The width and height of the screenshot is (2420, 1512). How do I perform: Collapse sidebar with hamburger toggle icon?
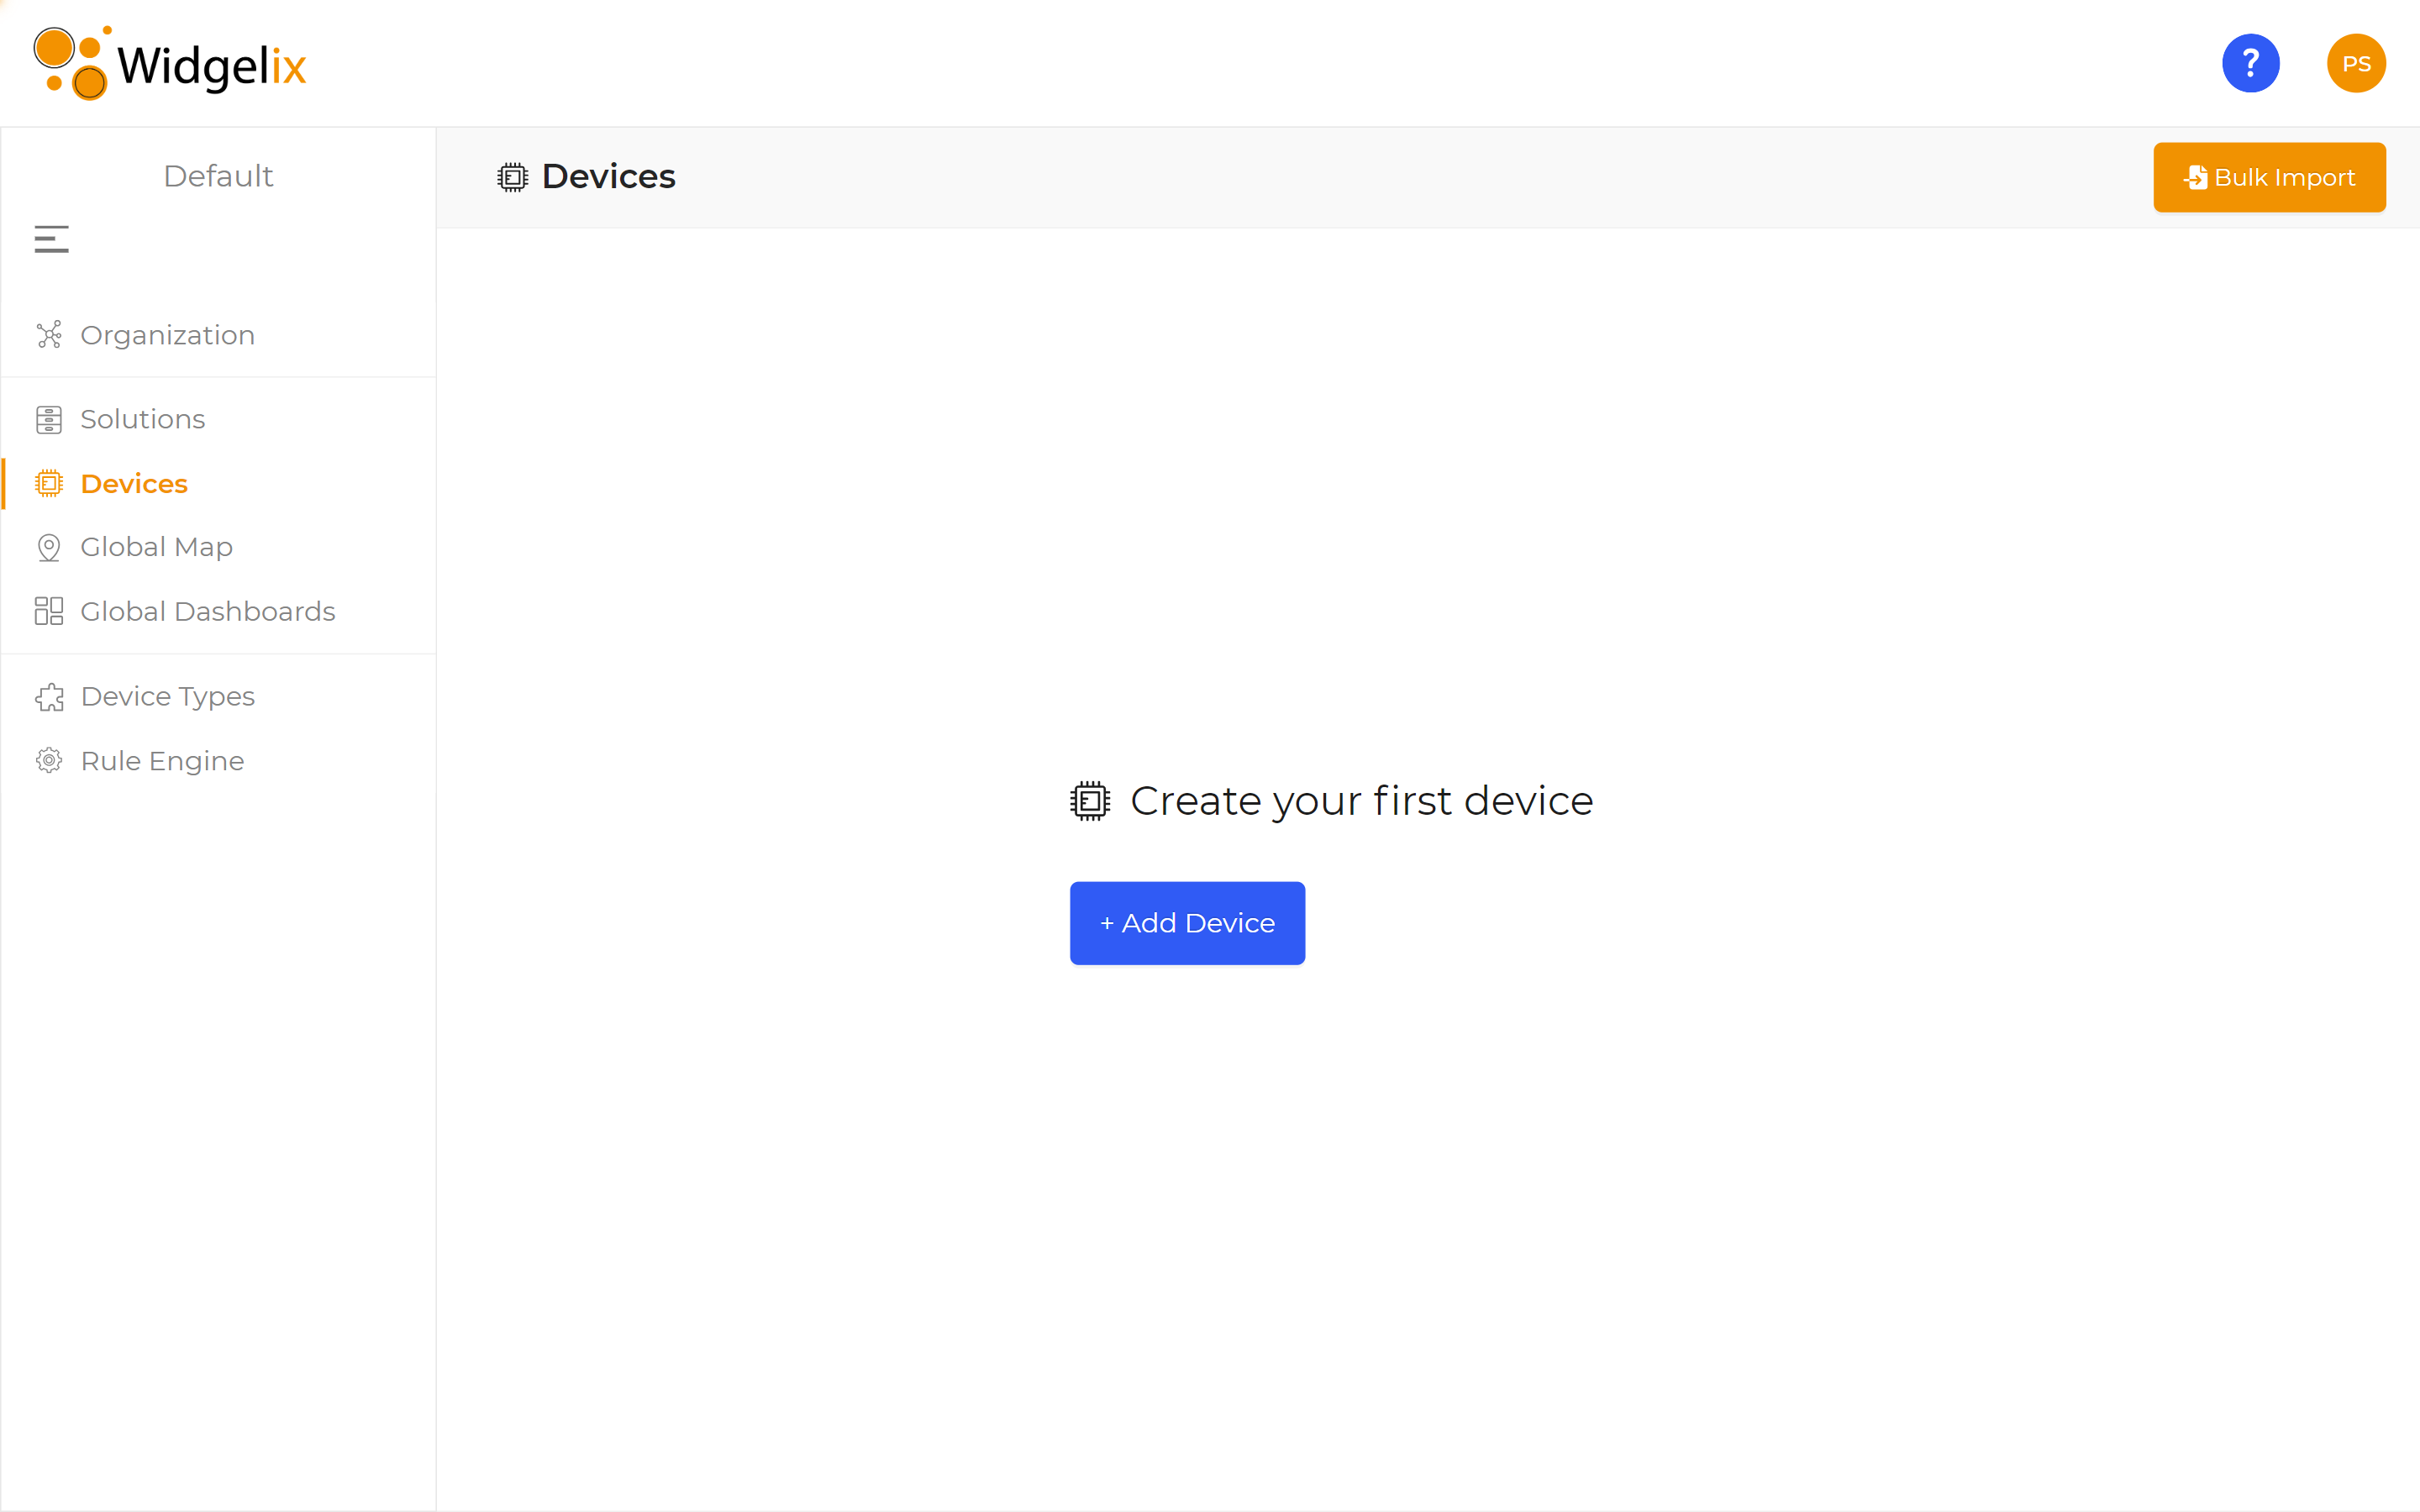(52, 239)
